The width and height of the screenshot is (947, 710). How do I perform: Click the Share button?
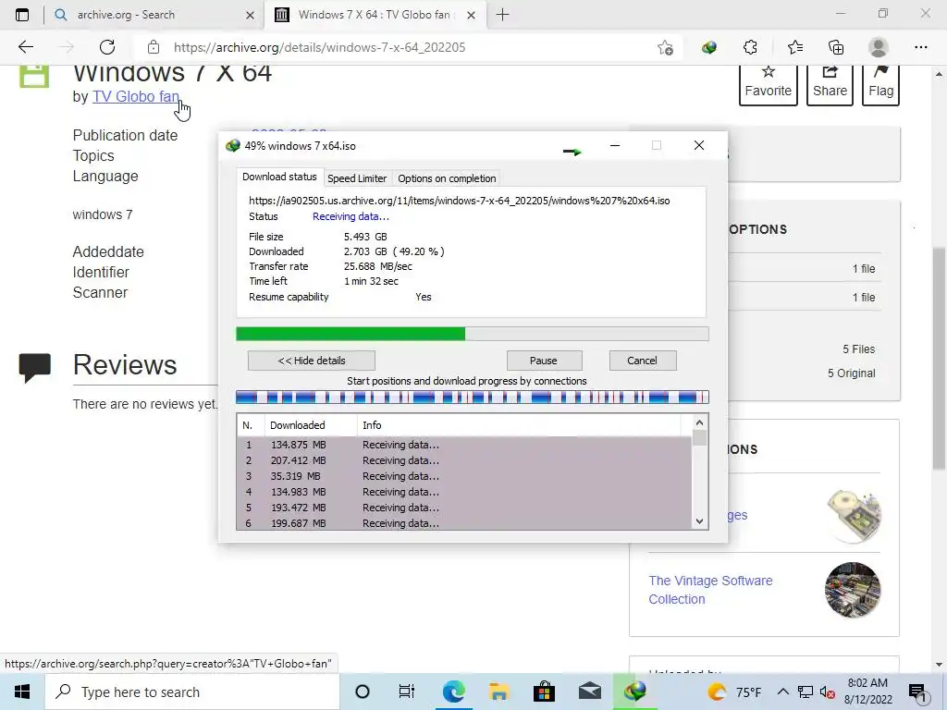[x=830, y=83]
